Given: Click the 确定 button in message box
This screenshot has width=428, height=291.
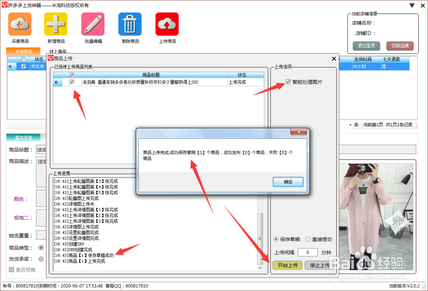Looking at the screenshot, I should (x=288, y=182).
